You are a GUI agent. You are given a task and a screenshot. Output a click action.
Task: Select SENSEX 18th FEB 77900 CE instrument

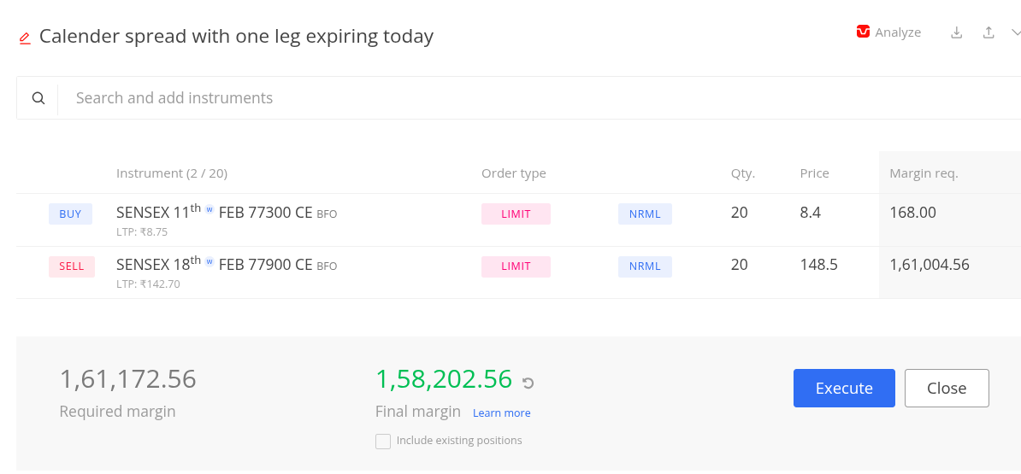227,265
